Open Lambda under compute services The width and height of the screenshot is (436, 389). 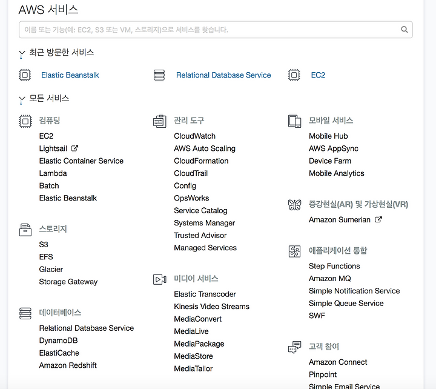(x=53, y=173)
